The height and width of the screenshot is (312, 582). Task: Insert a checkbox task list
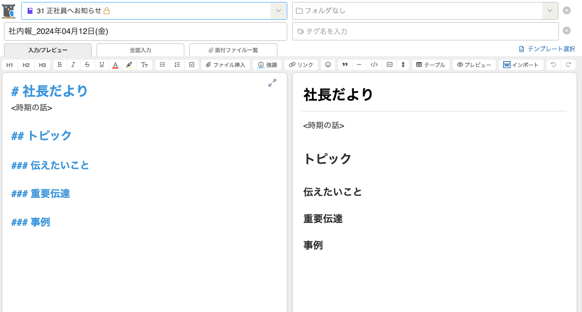coord(192,65)
